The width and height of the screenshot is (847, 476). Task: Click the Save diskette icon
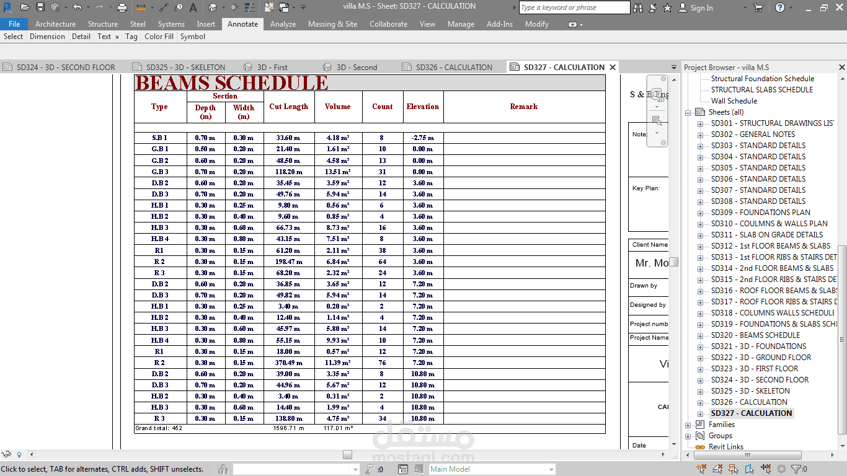[x=40, y=7]
